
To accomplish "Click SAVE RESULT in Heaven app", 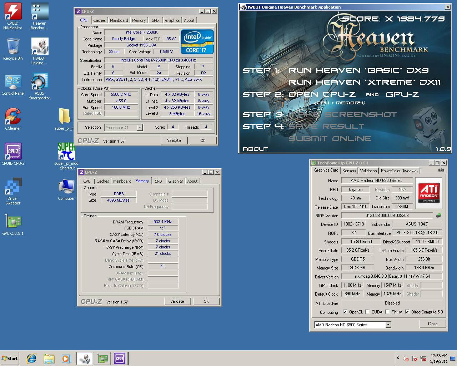I will [326, 127].
